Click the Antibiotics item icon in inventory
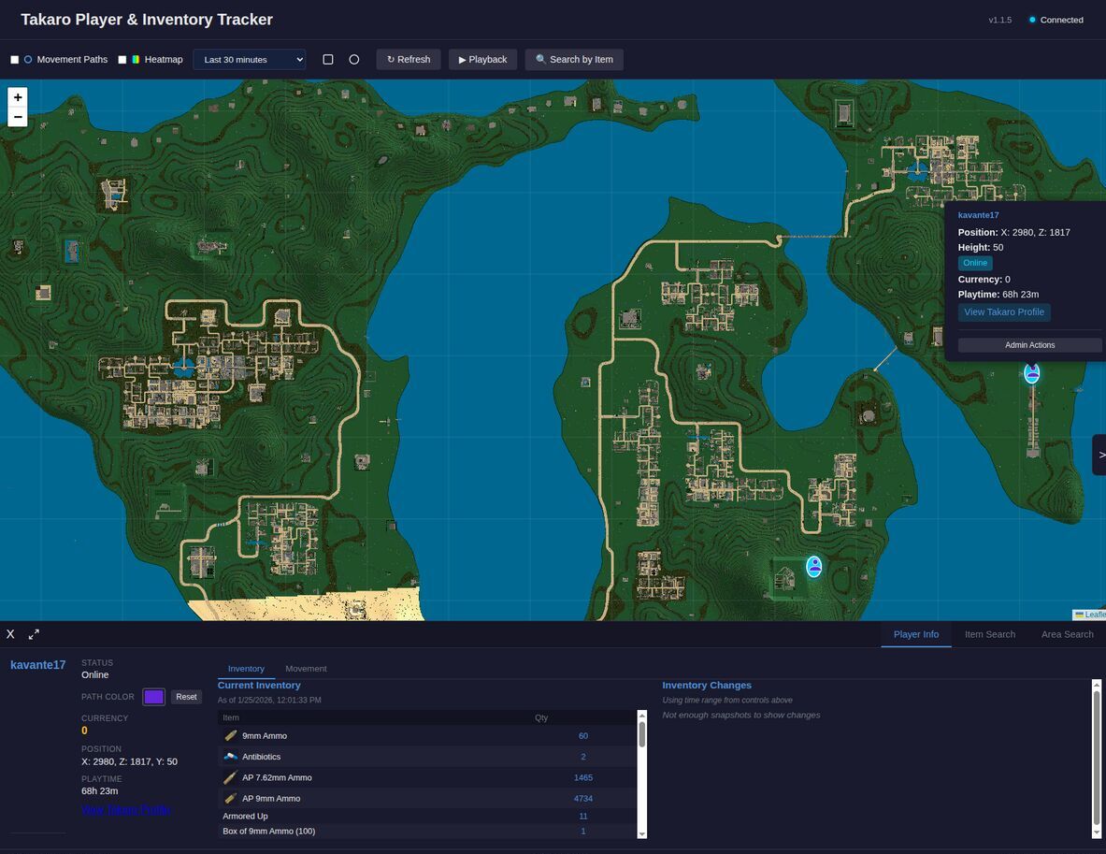Screen dimensions: 1106x854 click(233, 756)
